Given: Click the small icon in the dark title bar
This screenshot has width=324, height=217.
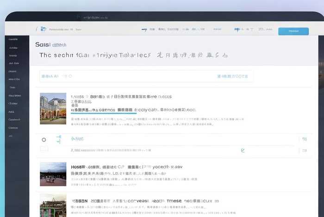Looking at the screenshot, I should click(78, 17).
